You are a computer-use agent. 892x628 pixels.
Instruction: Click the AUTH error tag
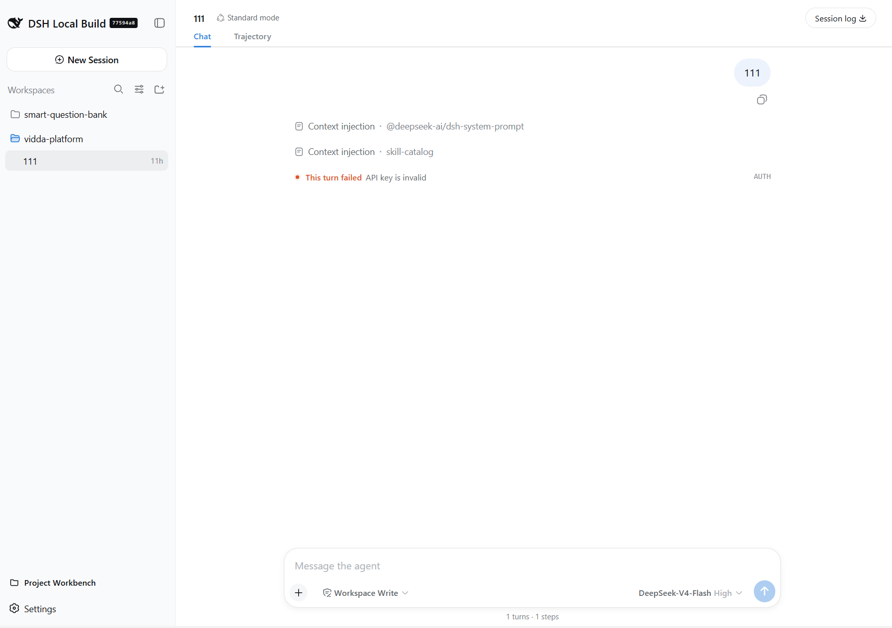[x=762, y=176]
